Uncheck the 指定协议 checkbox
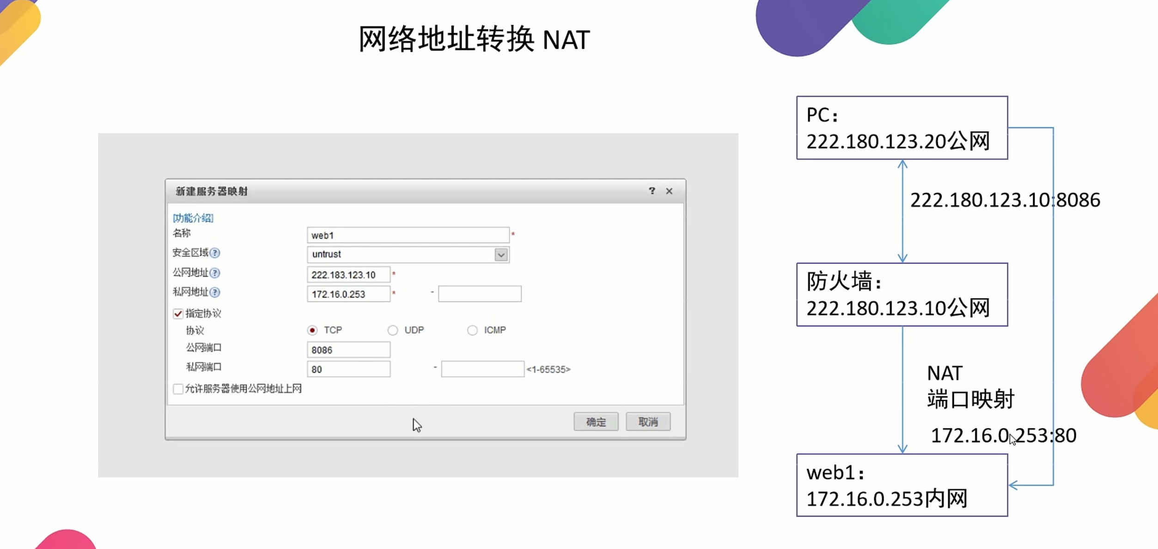The image size is (1158, 549). coord(178,314)
